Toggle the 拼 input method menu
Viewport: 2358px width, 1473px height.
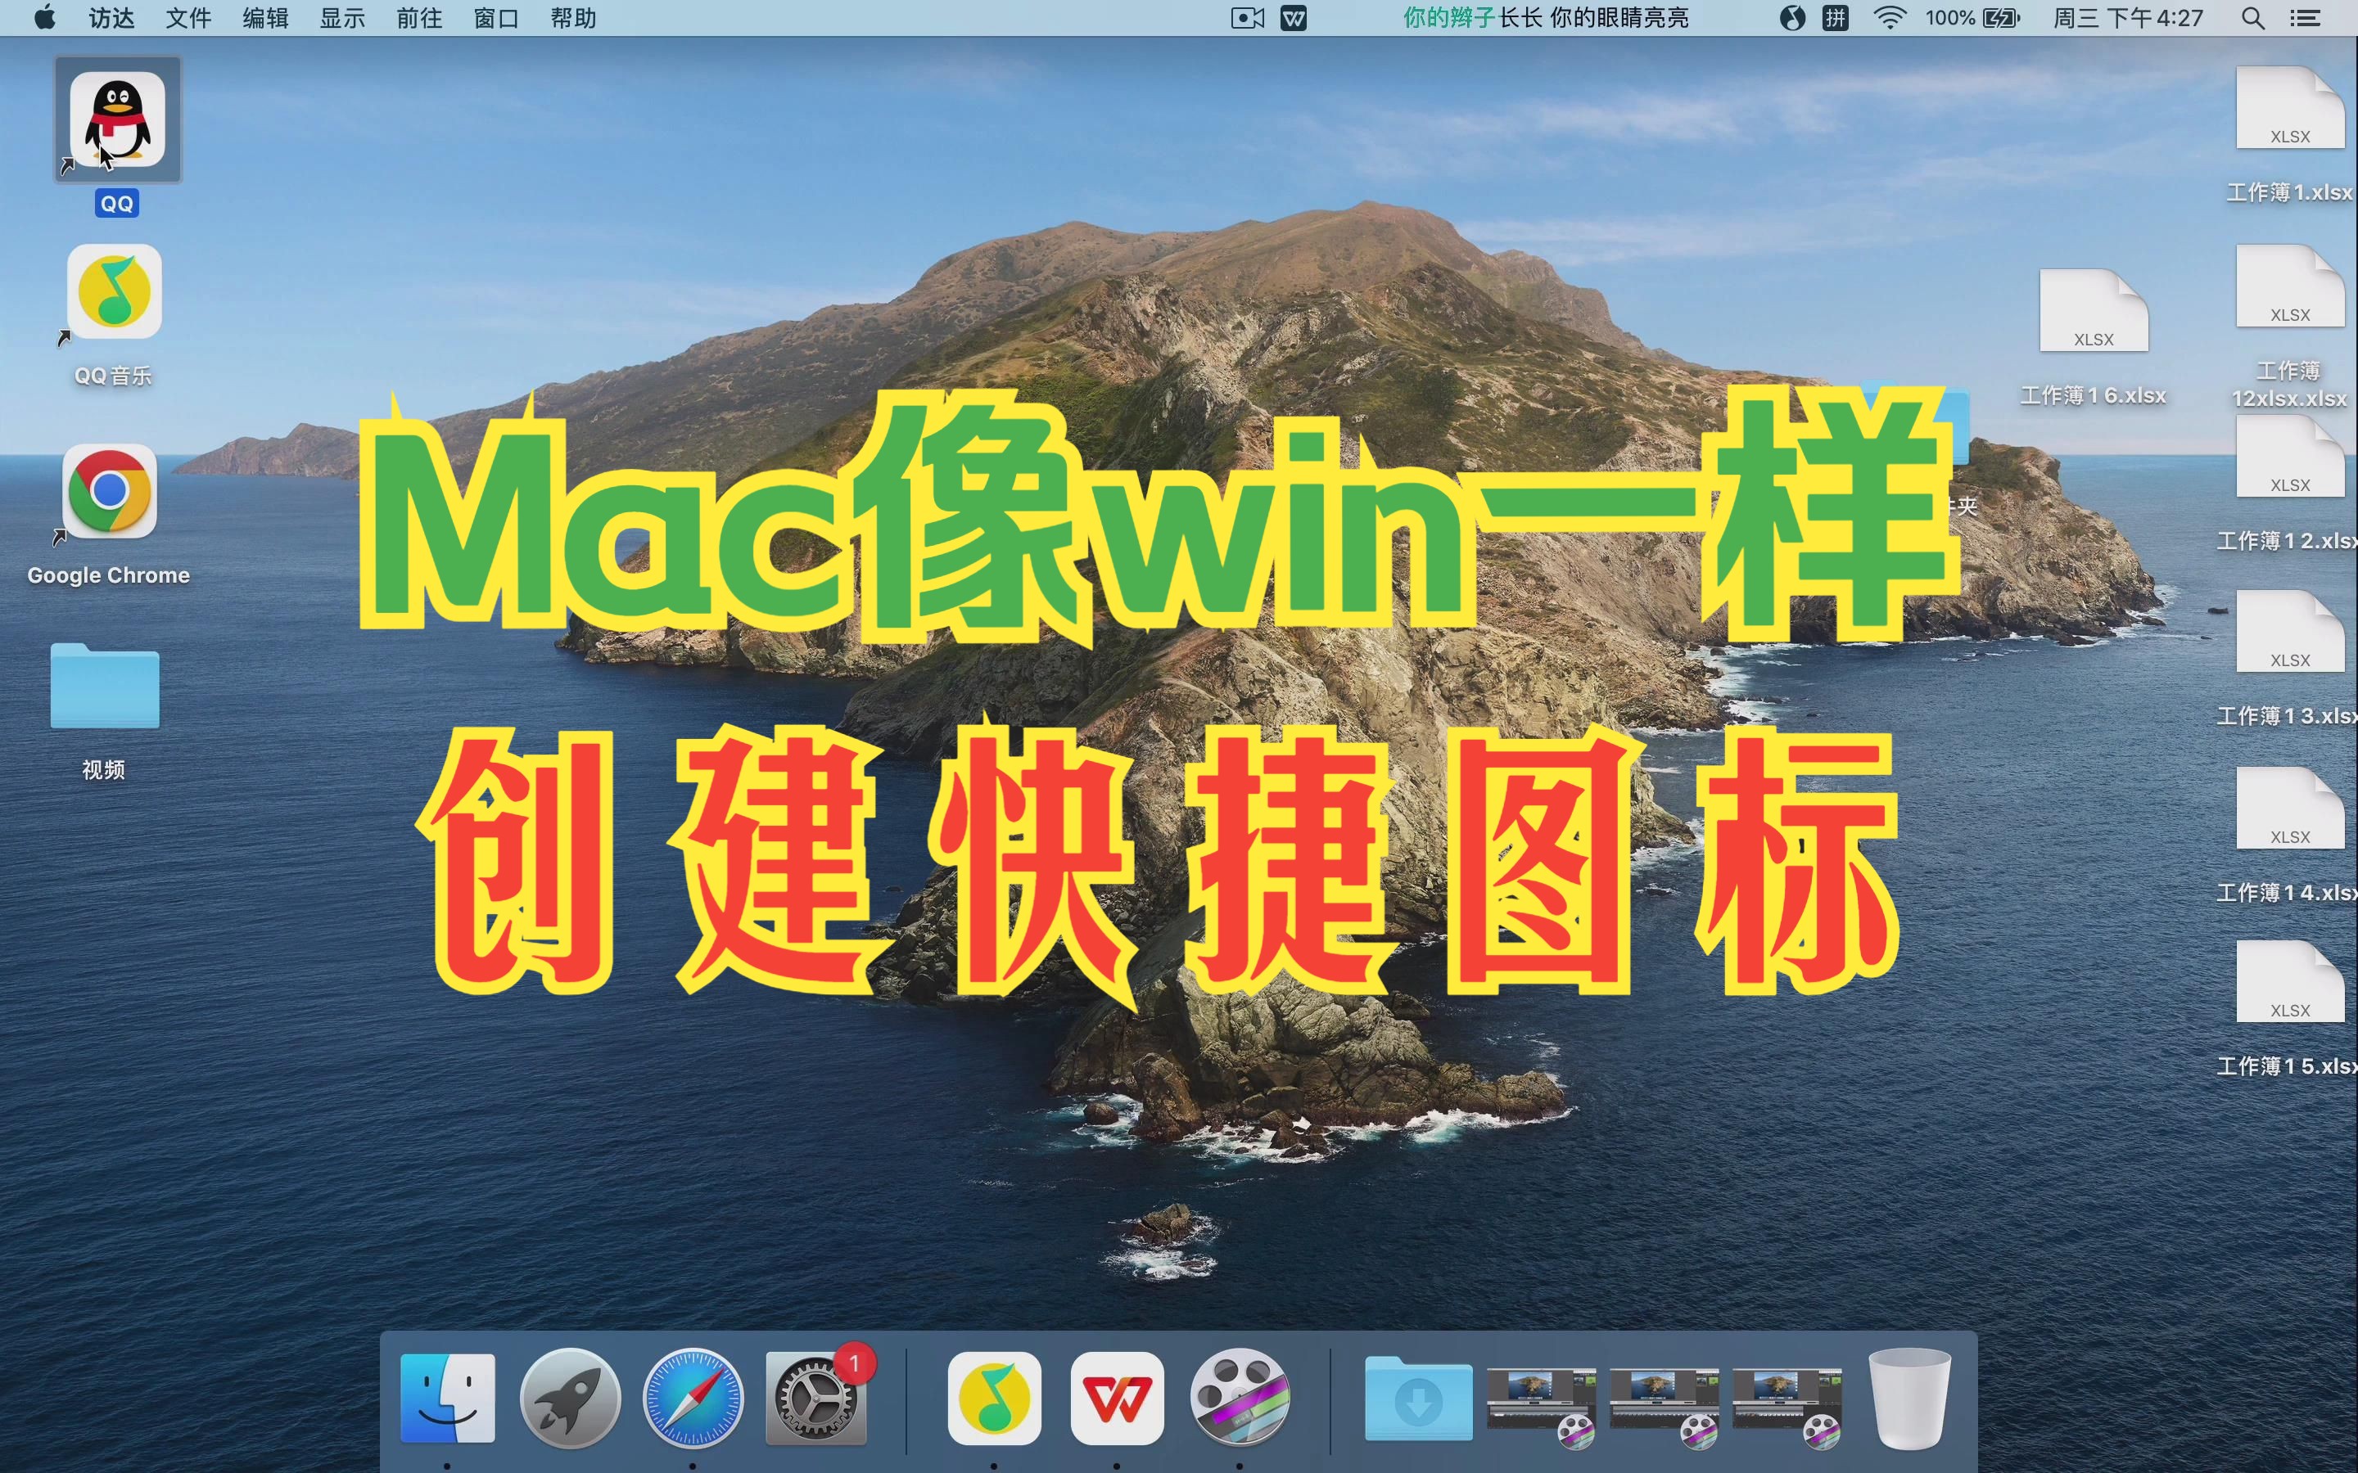[1835, 17]
